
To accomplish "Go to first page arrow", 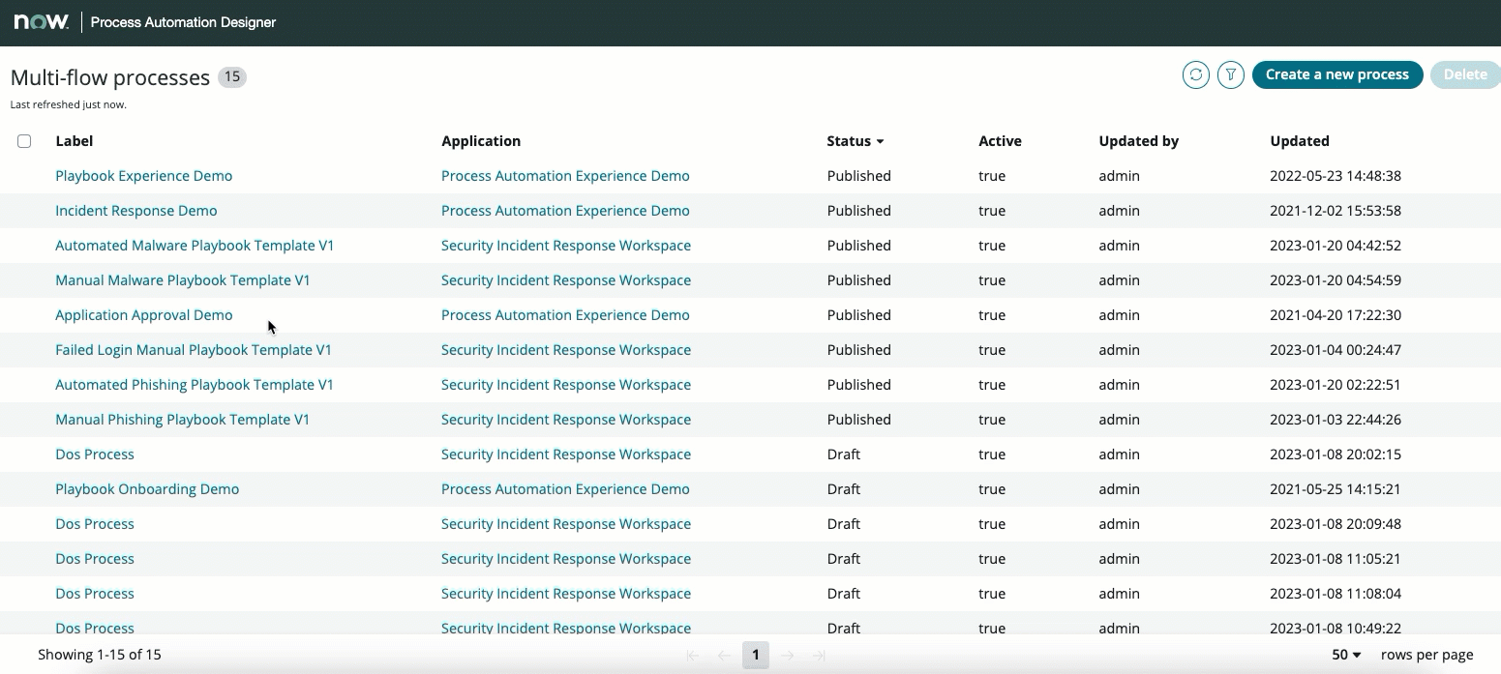I will coord(693,656).
